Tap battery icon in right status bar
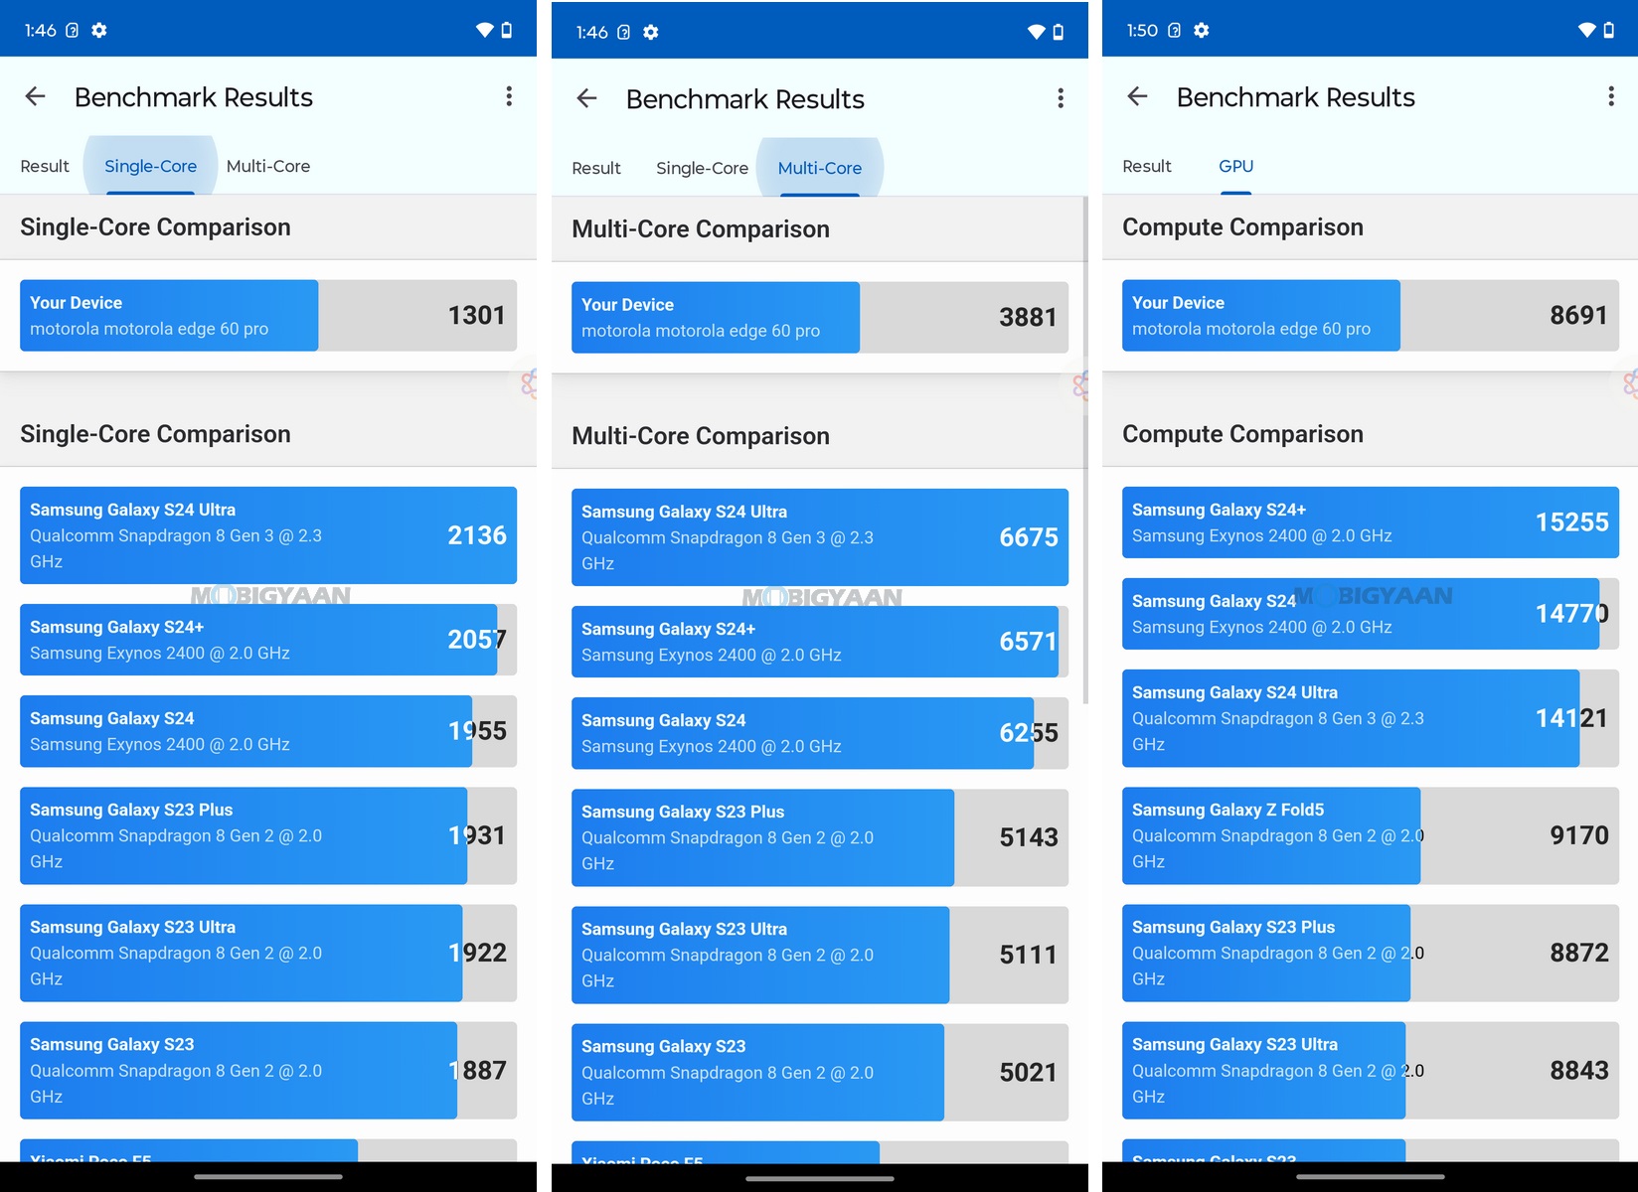Image resolution: width=1638 pixels, height=1192 pixels. [x=1609, y=31]
